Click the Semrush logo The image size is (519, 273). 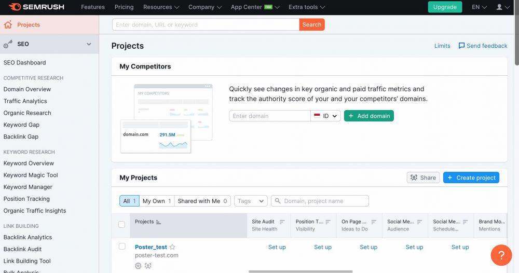pyautogui.click(x=36, y=7)
